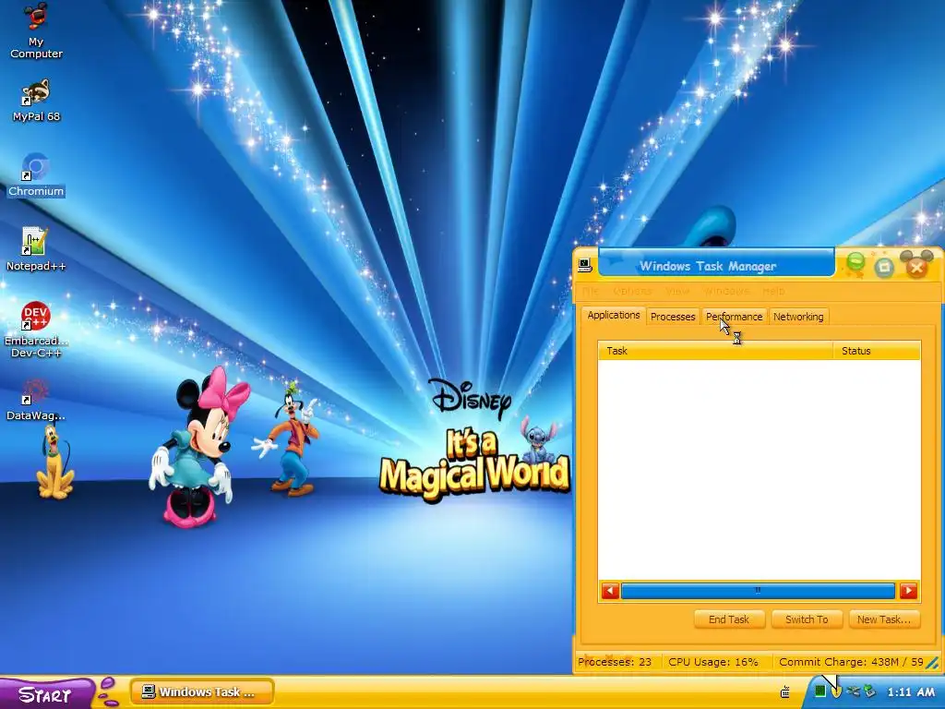Open the File menu in Task Manager
Image resolution: width=945 pixels, height=709 pixels.
coord(590,291)
